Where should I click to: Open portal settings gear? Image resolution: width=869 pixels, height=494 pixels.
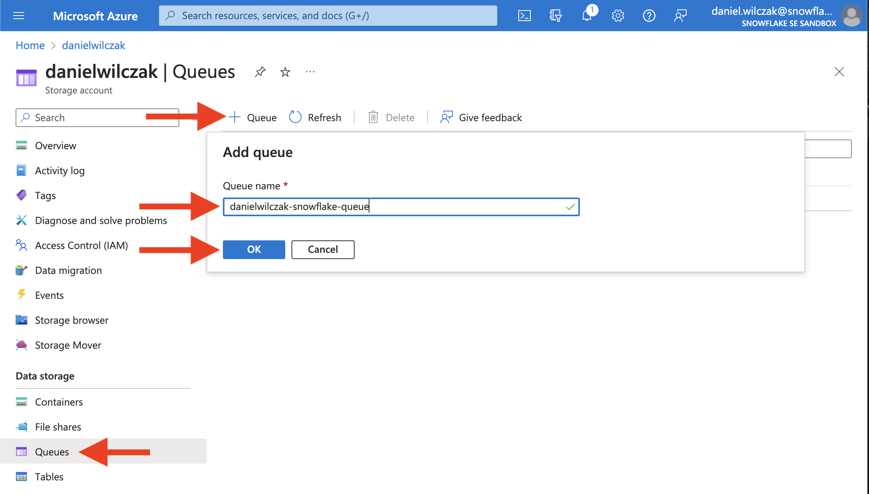coord(618,16)
